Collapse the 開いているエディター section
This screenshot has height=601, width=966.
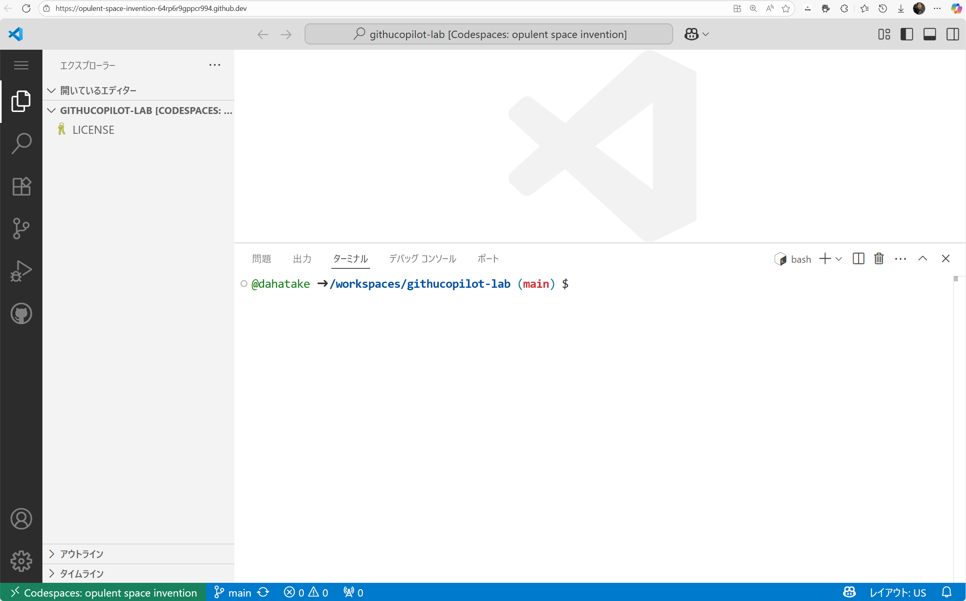(51, 90)
